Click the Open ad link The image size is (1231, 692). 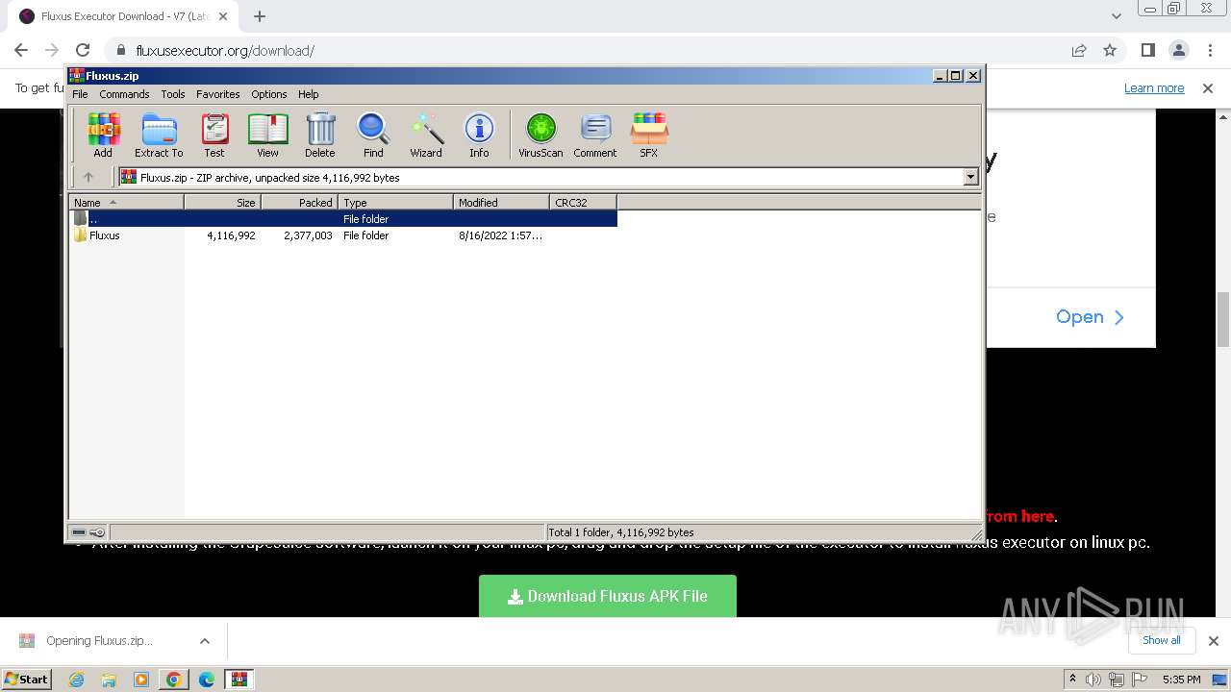(x=1090, y=317)
